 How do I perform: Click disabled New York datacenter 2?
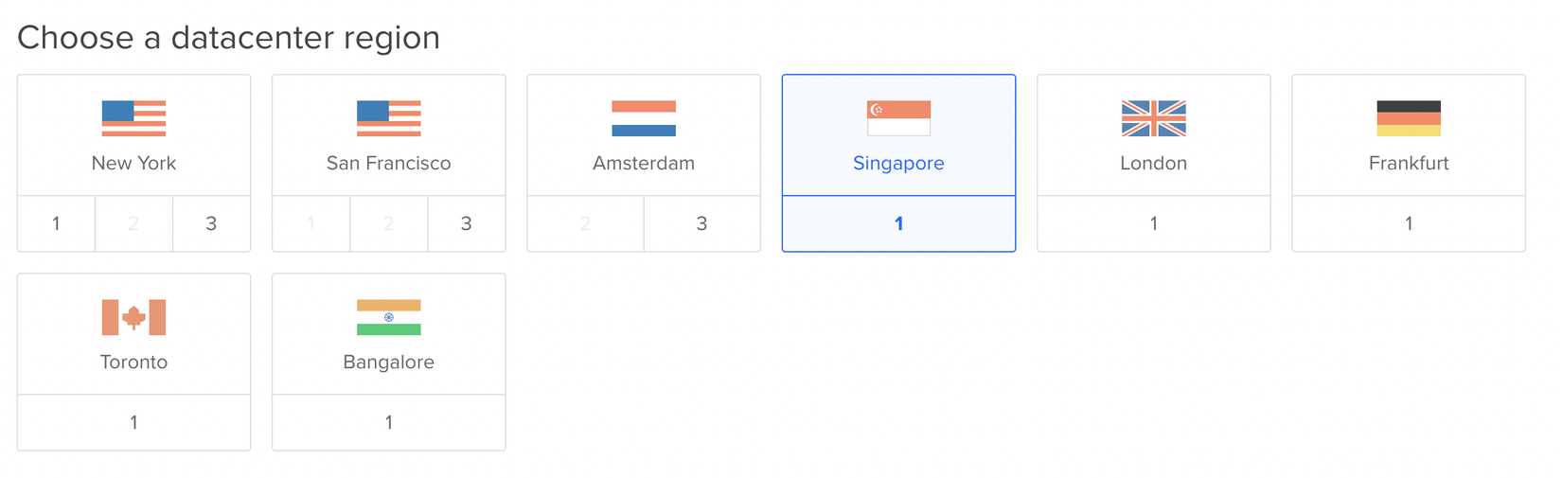[x=133, y=223]
